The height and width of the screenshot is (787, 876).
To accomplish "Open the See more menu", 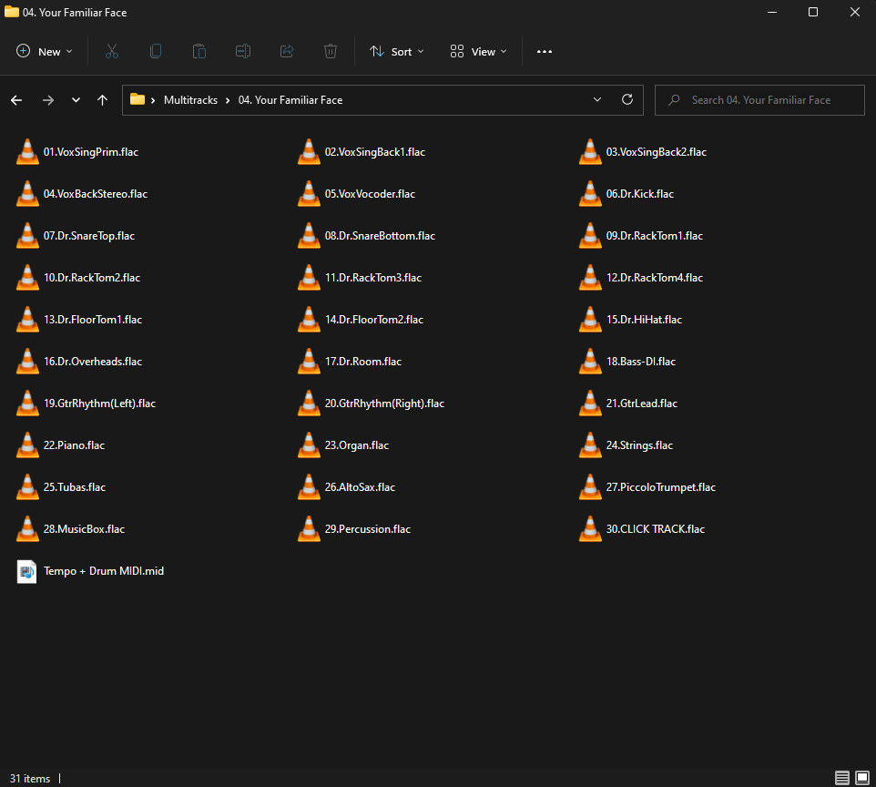I will 544,51.
